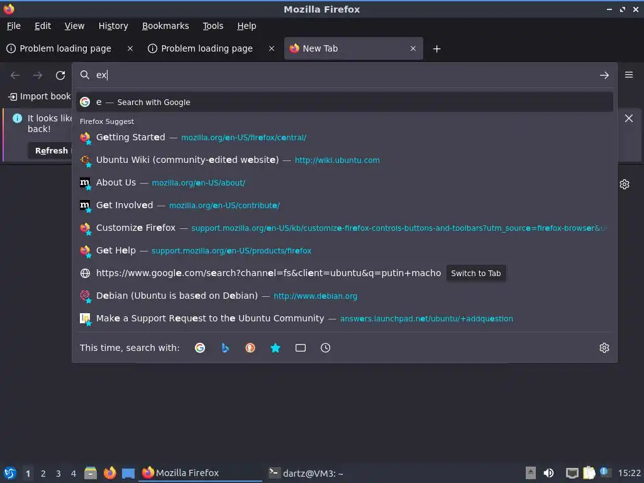Close the New Tab tab

(x=413, y=48)
